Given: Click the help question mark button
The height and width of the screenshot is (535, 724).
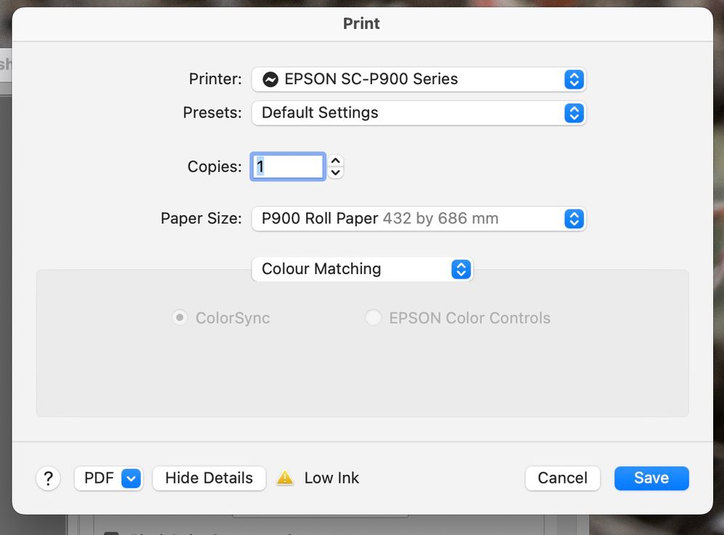Looking at the screenshot, I should pyautogui.click(x=48, y=478).
